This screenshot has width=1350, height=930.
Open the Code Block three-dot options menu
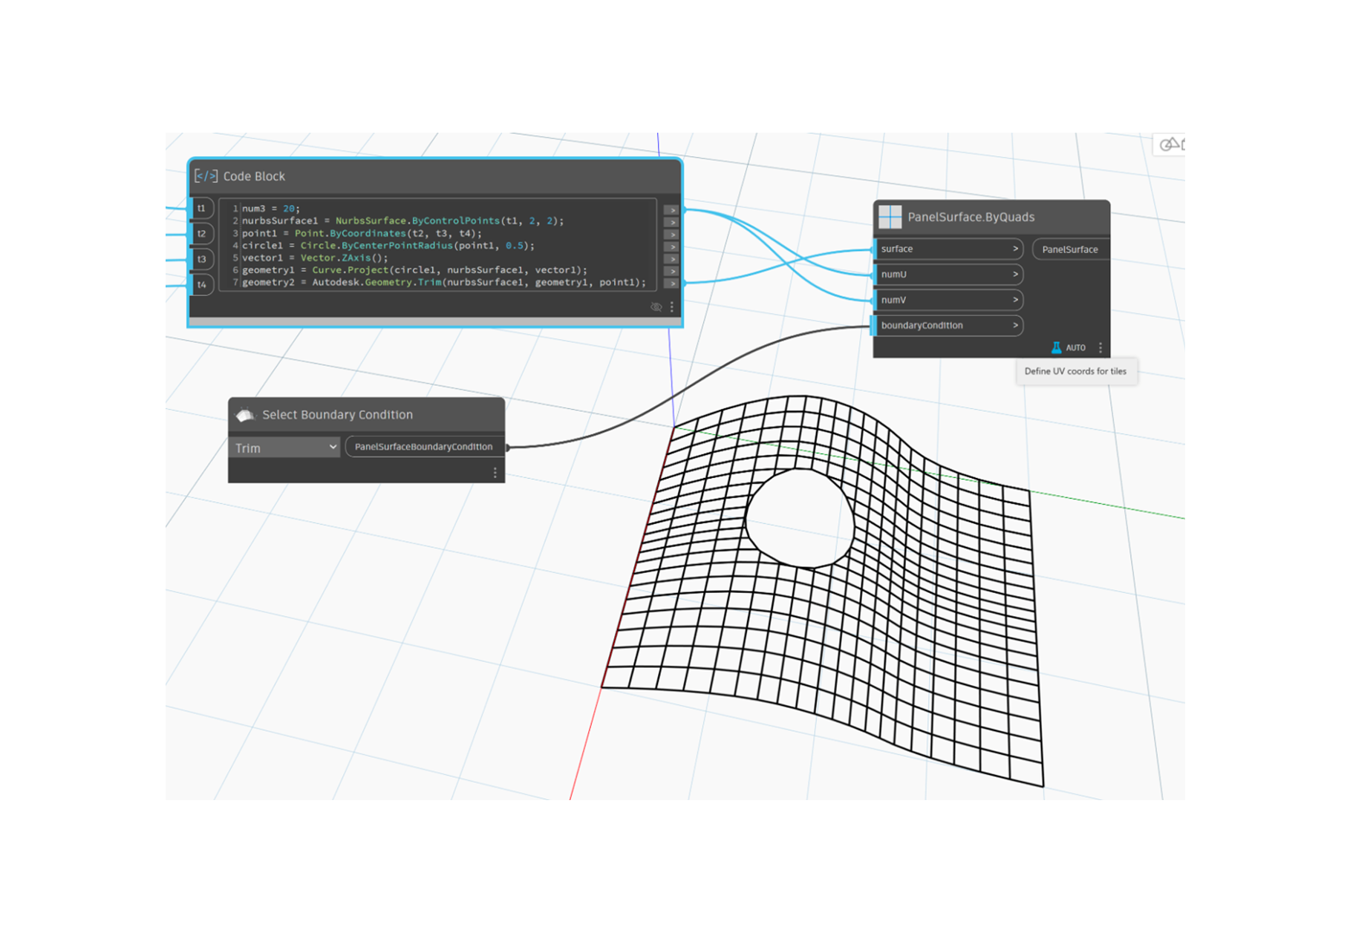pos(672,307)
